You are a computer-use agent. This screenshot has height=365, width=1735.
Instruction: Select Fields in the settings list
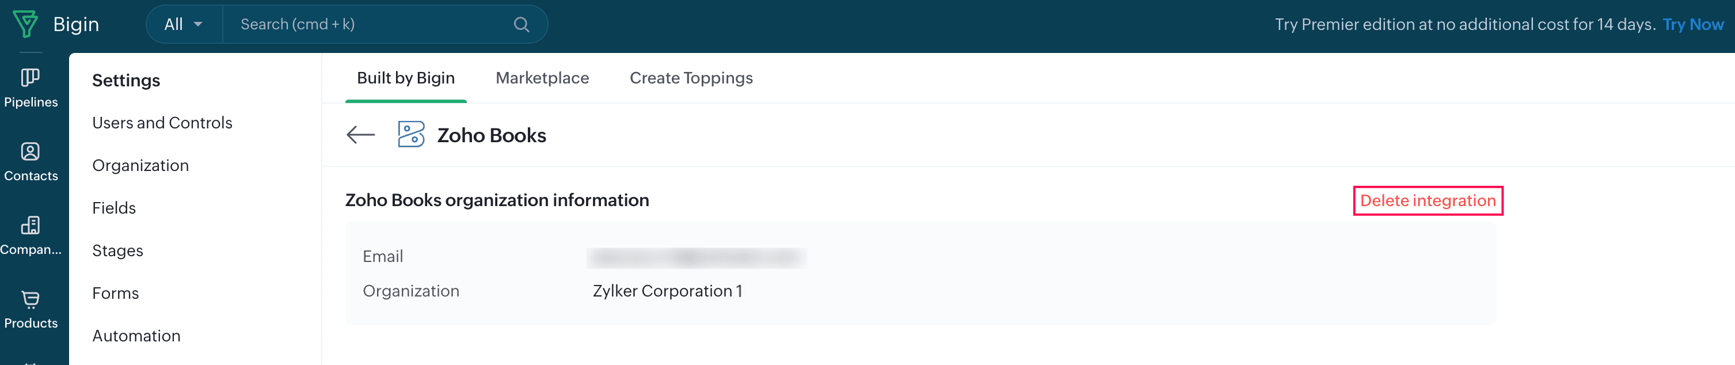(114, 207)
